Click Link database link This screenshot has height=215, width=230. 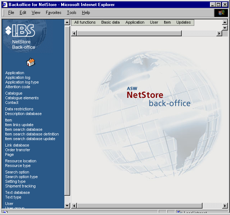point(17,145)
